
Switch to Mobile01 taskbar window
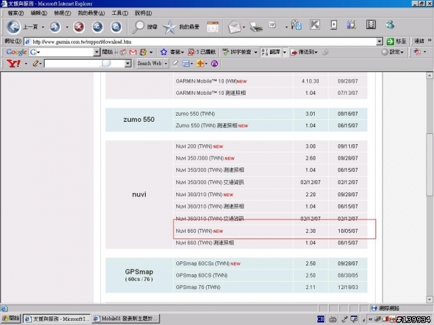click(x=125, y=319)
